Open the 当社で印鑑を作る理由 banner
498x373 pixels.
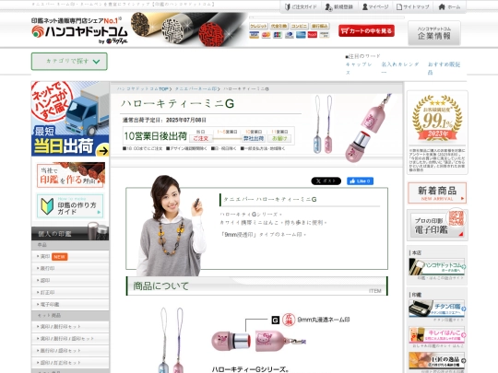[71, 175]
